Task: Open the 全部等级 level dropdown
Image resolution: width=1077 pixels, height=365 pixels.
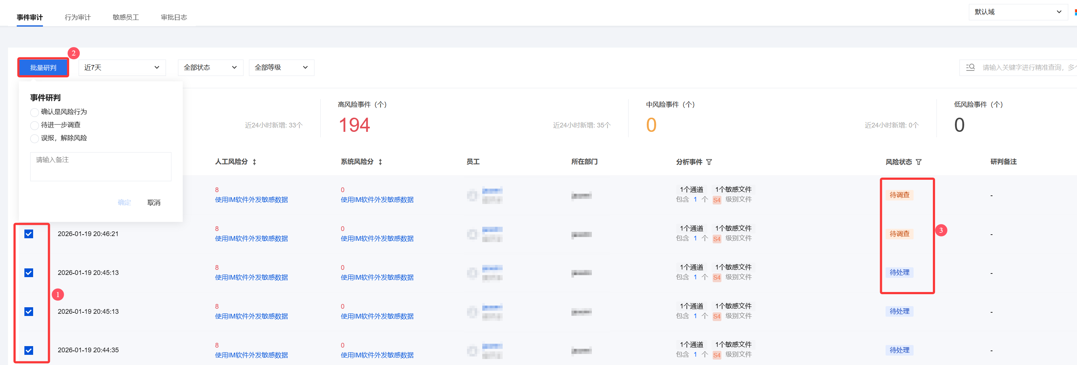Action: pyautogui.click(x=281, y=68)
